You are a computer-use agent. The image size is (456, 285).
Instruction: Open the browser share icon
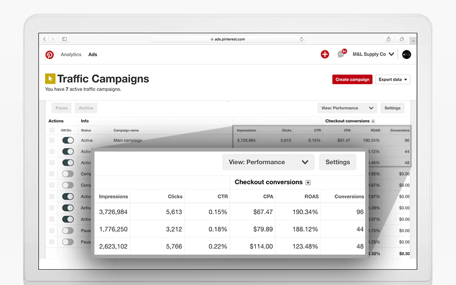(x=389, y=39)
